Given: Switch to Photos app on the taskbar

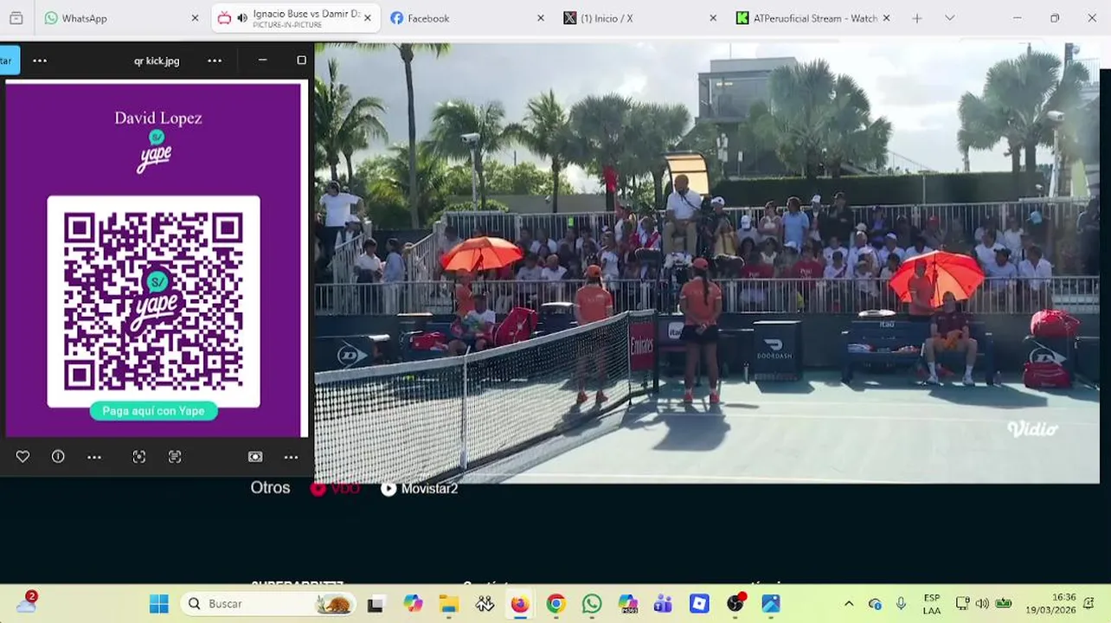Looking at the screenshot, I should pos(771,604).
